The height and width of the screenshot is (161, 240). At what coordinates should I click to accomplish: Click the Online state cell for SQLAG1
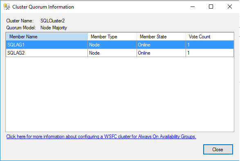tap(161, 45)
